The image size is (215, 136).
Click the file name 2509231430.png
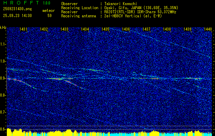[17, 9]
